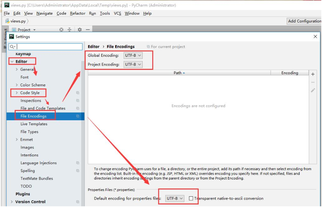Open the VCS menu
The width and height of the screenshot is (322, 207).
point(117,13)
